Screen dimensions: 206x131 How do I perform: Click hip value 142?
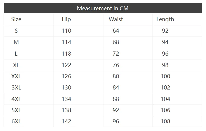66,121
